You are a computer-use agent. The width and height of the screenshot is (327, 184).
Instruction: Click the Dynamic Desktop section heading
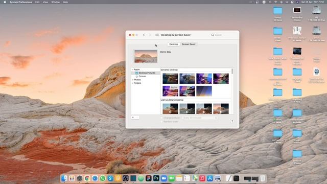pos(169,70)
